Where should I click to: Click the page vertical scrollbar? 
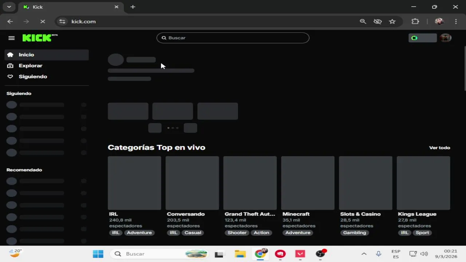[x=465, y=69]
